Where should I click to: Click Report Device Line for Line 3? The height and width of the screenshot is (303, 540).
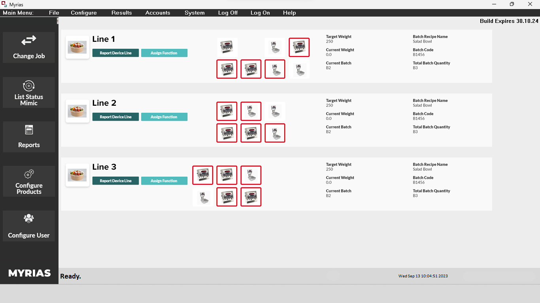[x=115, y=181]
